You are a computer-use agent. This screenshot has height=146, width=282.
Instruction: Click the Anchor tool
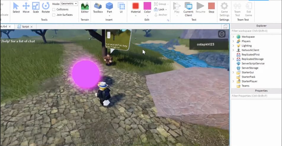[161, 15]
